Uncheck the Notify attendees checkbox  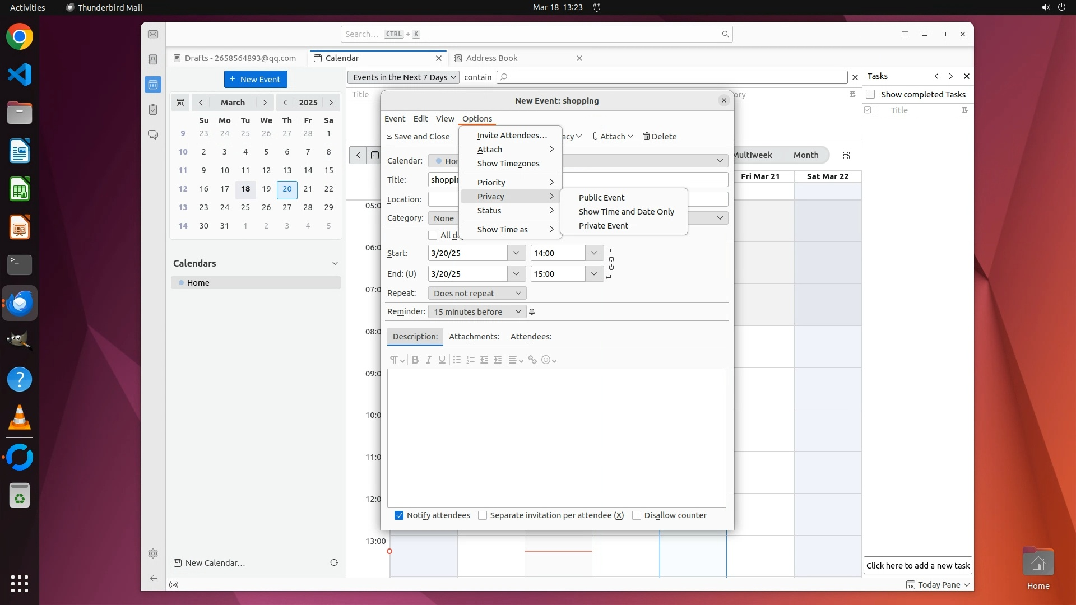pyautogui.click(x=399, y=515)
